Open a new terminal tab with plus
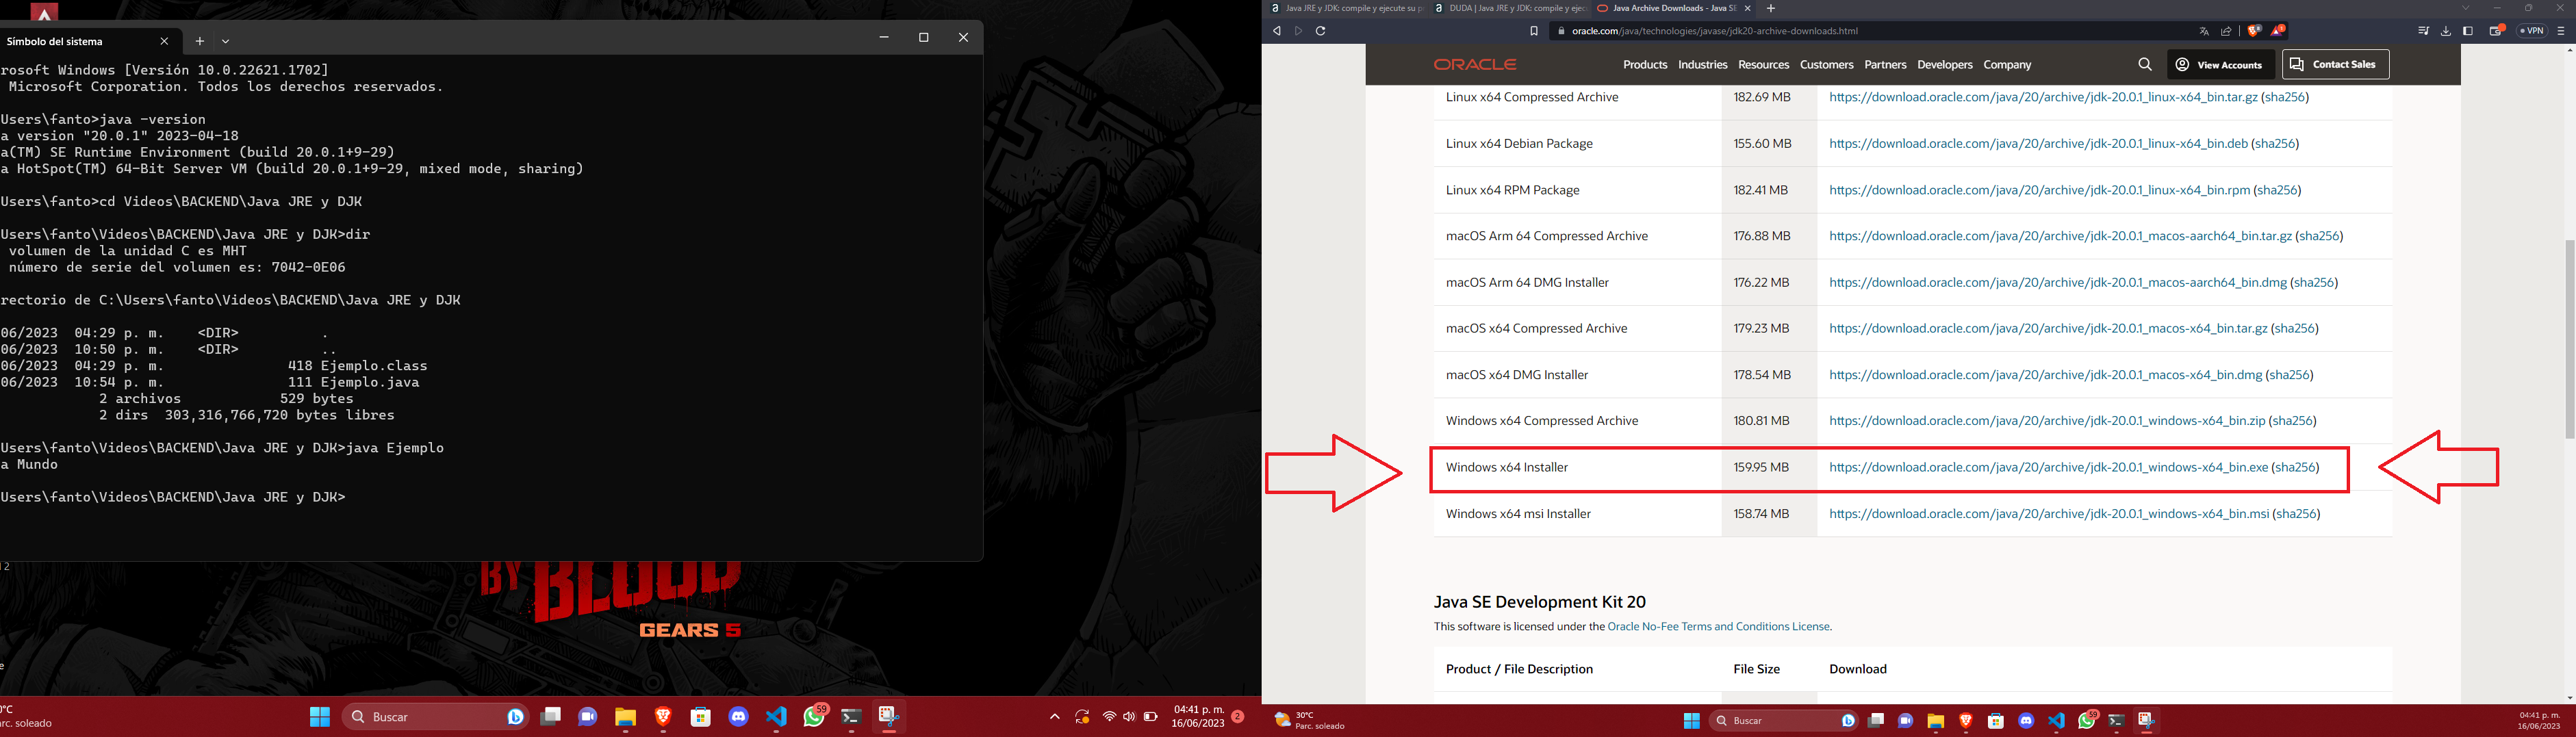Image resolution: width=2576 pixels, height=737 pixels. pyautogui.click(x=199, y=41)
